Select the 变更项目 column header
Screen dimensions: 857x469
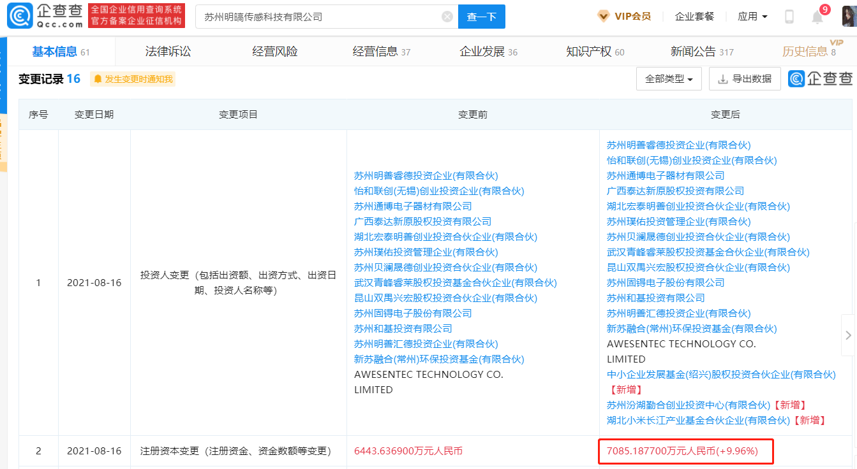click(238, 115)
